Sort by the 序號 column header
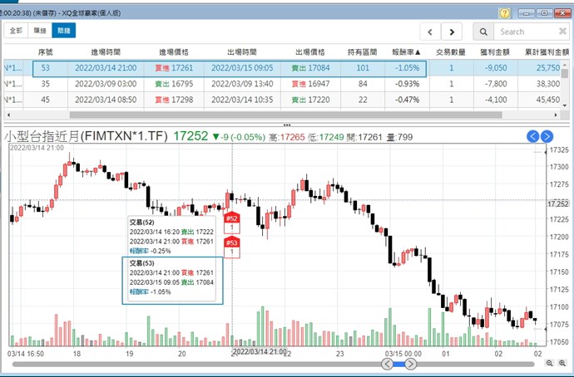This screenshot has width=574, height=377. (45, 52)
